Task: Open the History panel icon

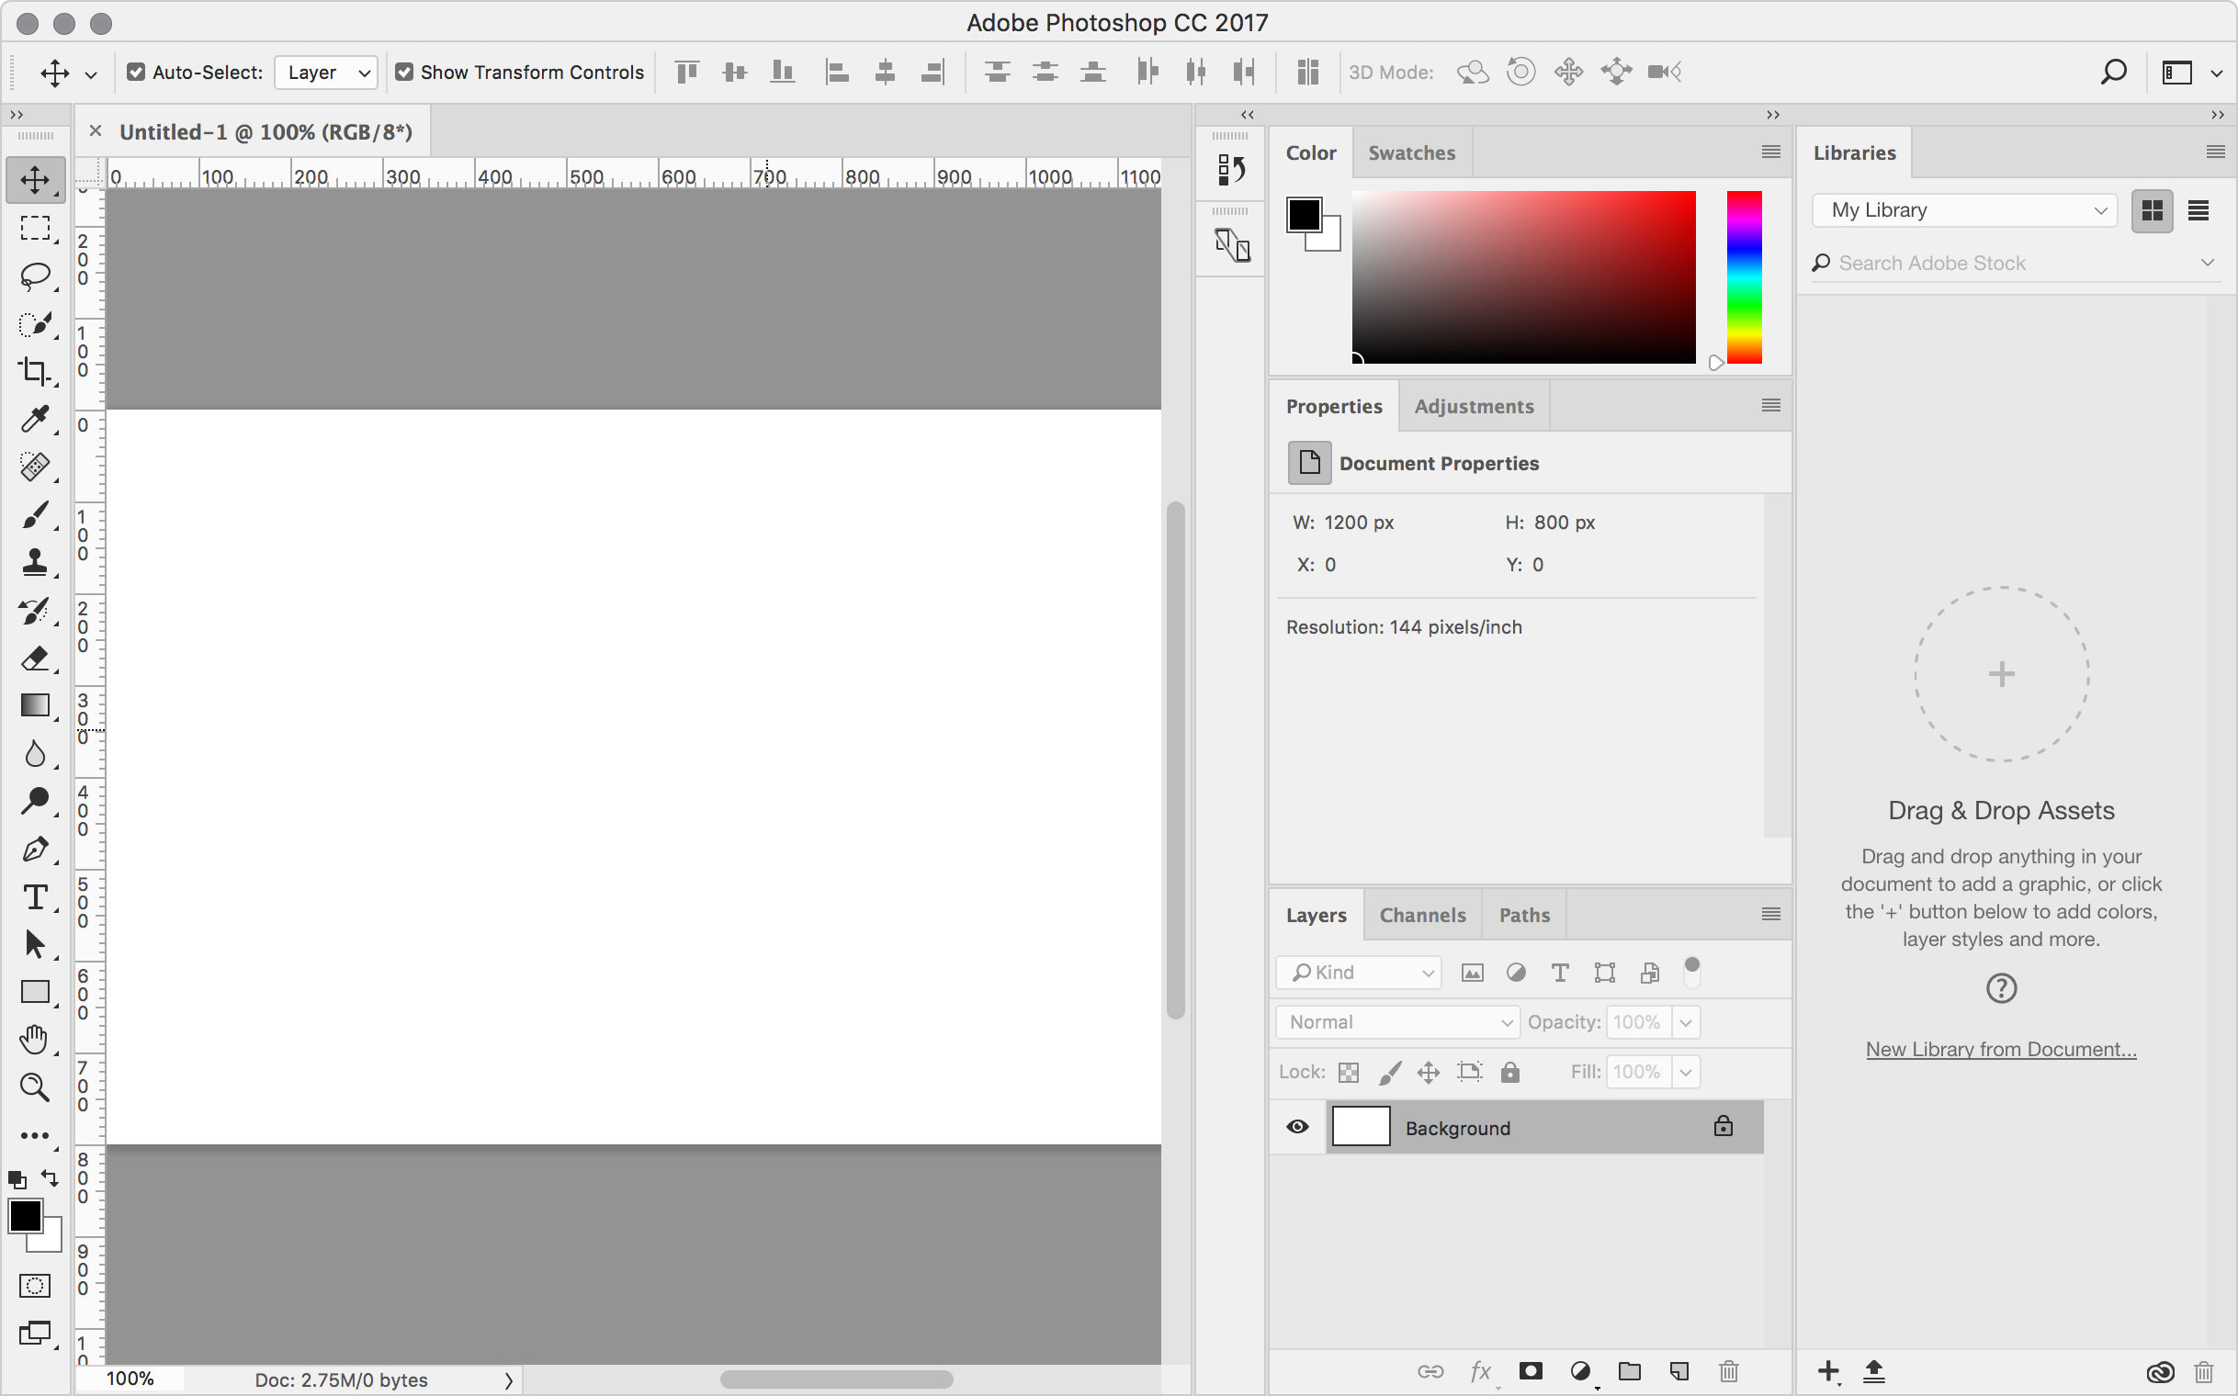Action: pos(1231,170)
